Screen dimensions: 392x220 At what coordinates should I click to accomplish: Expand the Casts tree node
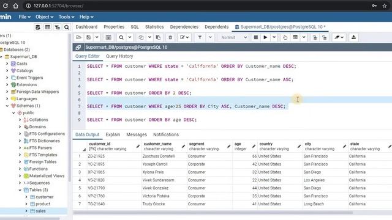(7, 64)
